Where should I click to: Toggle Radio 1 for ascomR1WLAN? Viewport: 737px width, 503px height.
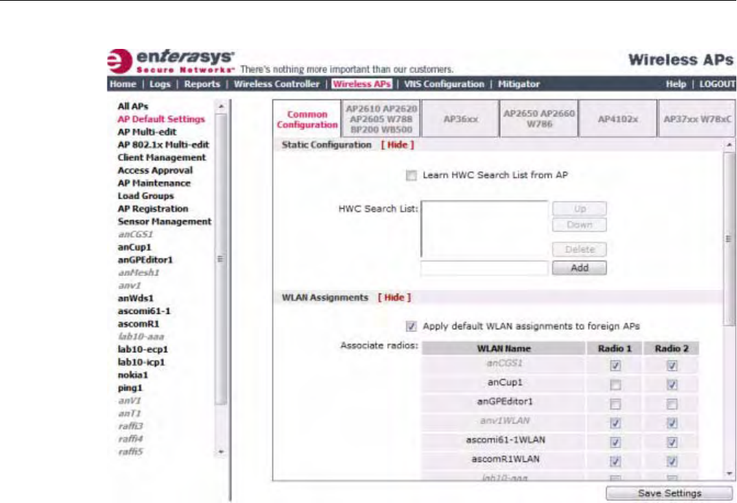[x=615, y=461]
